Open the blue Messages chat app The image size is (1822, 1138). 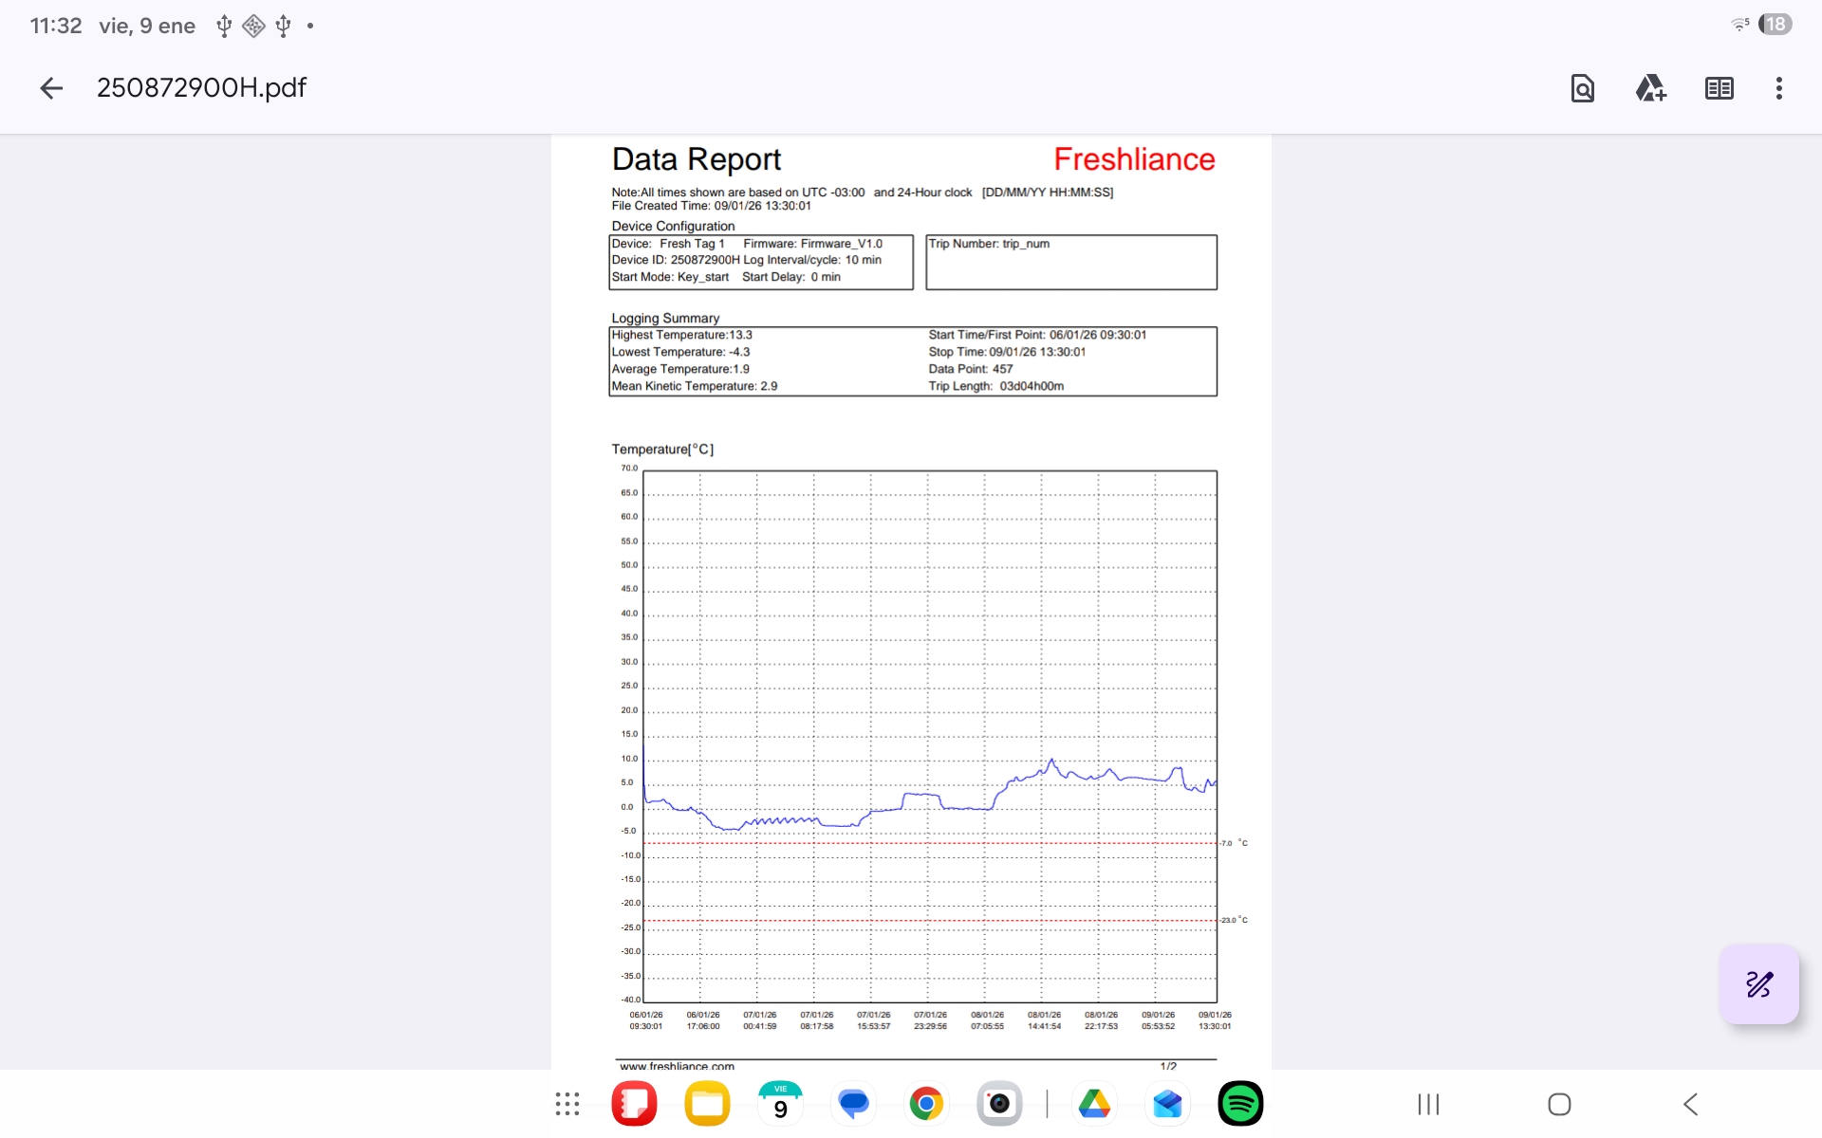[x=853, y=1104]
